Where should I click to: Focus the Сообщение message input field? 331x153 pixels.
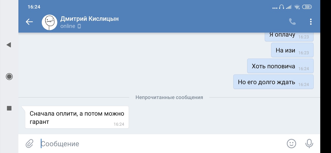point(155,144)
